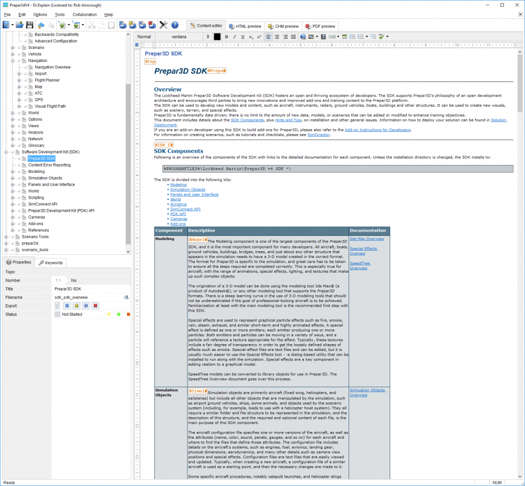This screenshot has width=525, height=486.
Task: Click the Title field Prepar3D SDK
Action: pos(91,289)
